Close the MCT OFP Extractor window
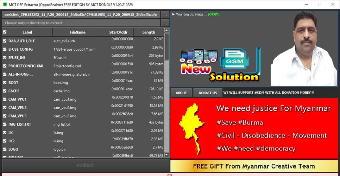The width and height of the screenshot is (340, 176). [333, 4]
